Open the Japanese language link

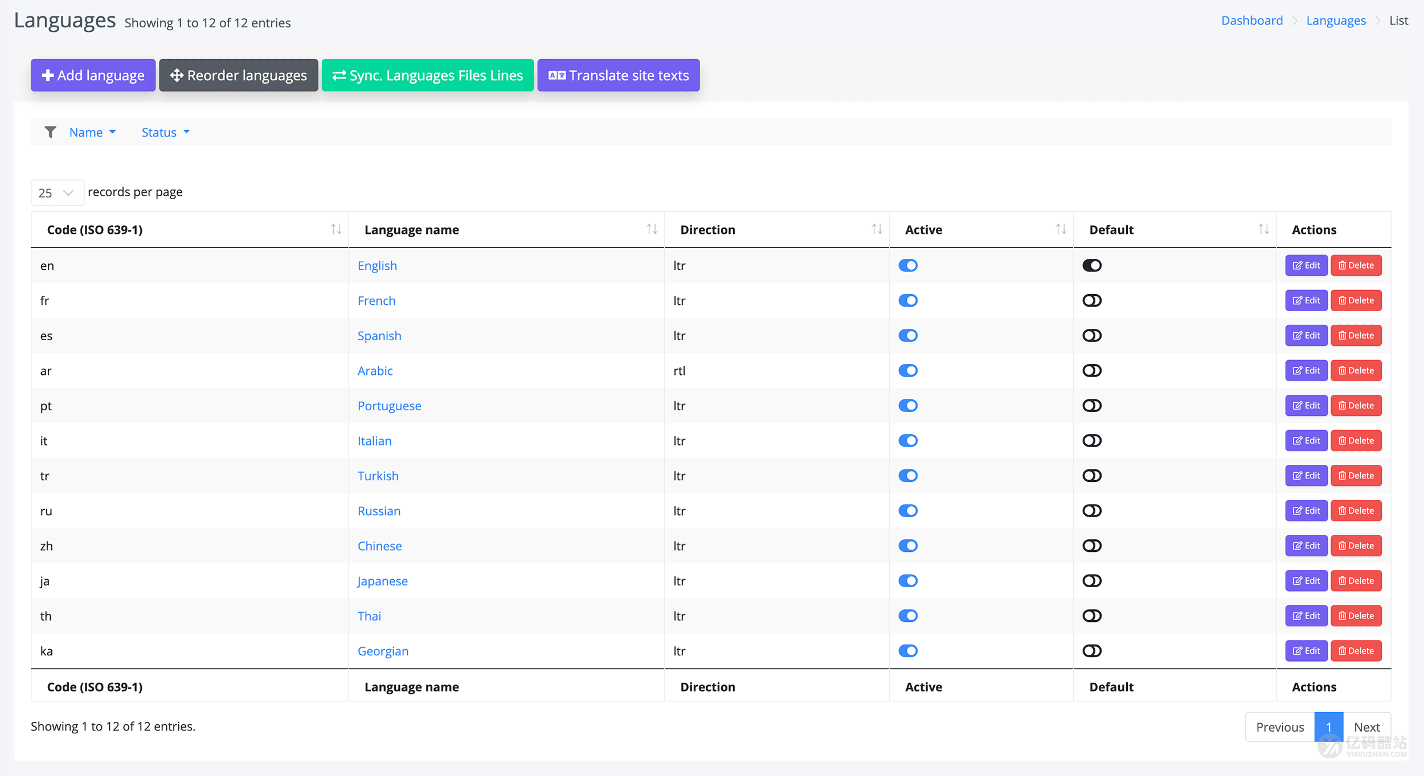coord(382,581)
